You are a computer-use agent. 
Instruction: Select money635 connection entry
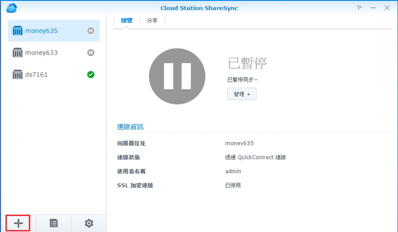pos(42,31)
